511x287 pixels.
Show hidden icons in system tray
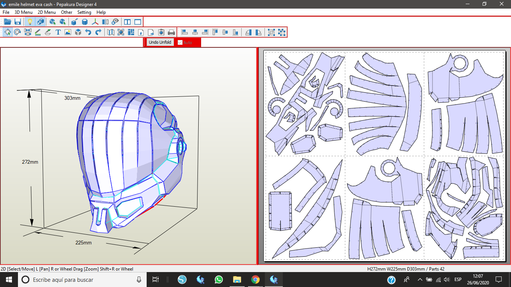pyautogui.click(x=420, y=280)
